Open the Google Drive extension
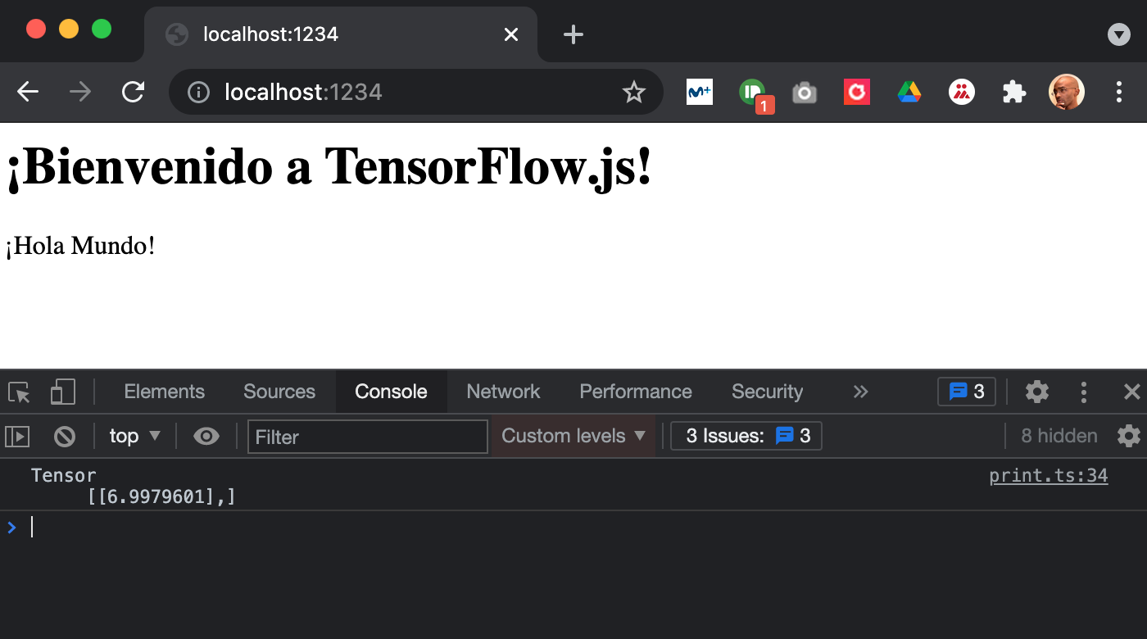This screenshot has height=639, width=1147. pyautogui.click(x=909, y=92)
